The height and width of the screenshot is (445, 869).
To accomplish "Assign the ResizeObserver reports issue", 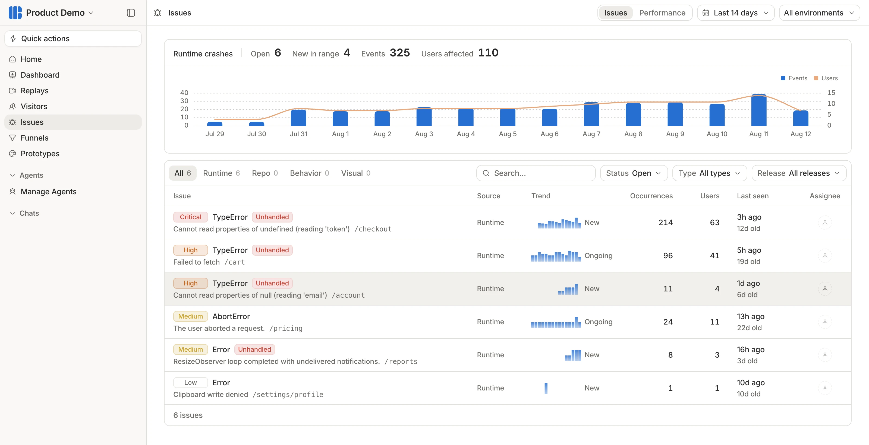I will point(825,355).
